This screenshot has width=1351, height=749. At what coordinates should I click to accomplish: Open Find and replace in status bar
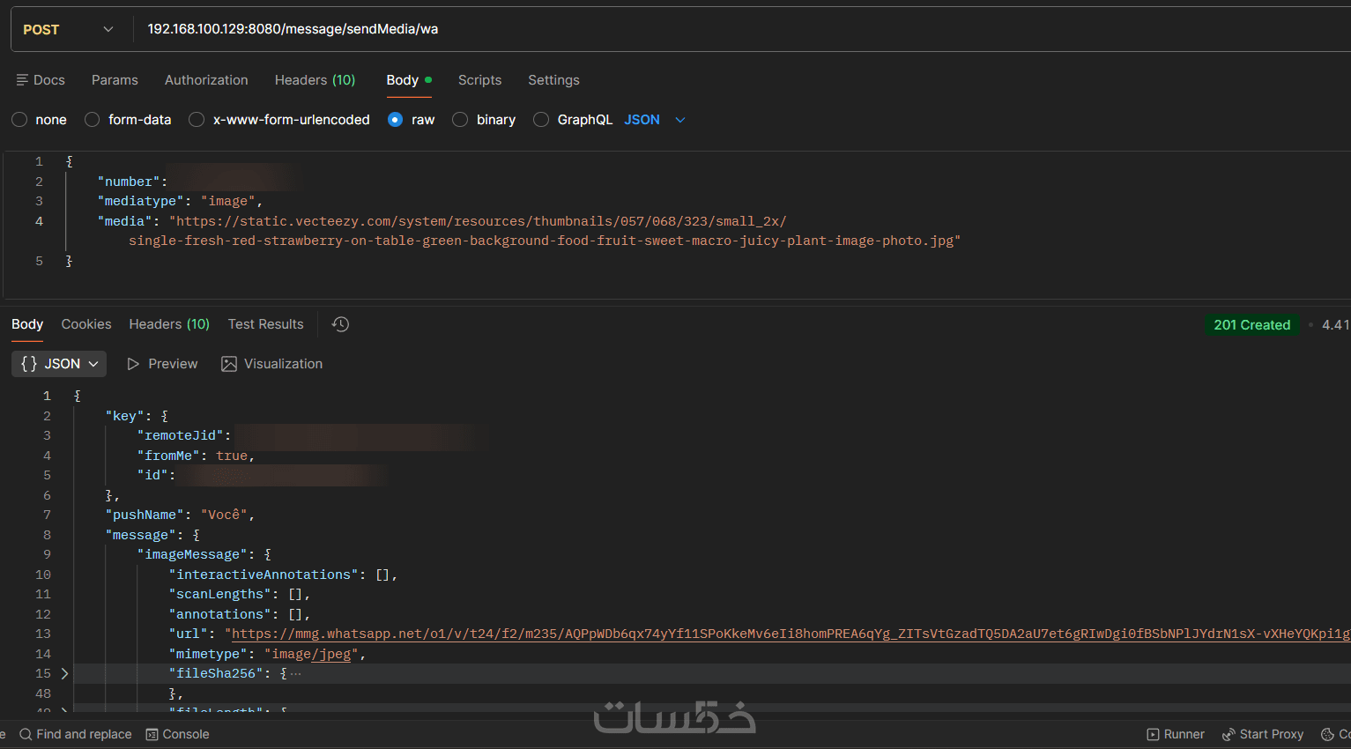pos(76,734)
